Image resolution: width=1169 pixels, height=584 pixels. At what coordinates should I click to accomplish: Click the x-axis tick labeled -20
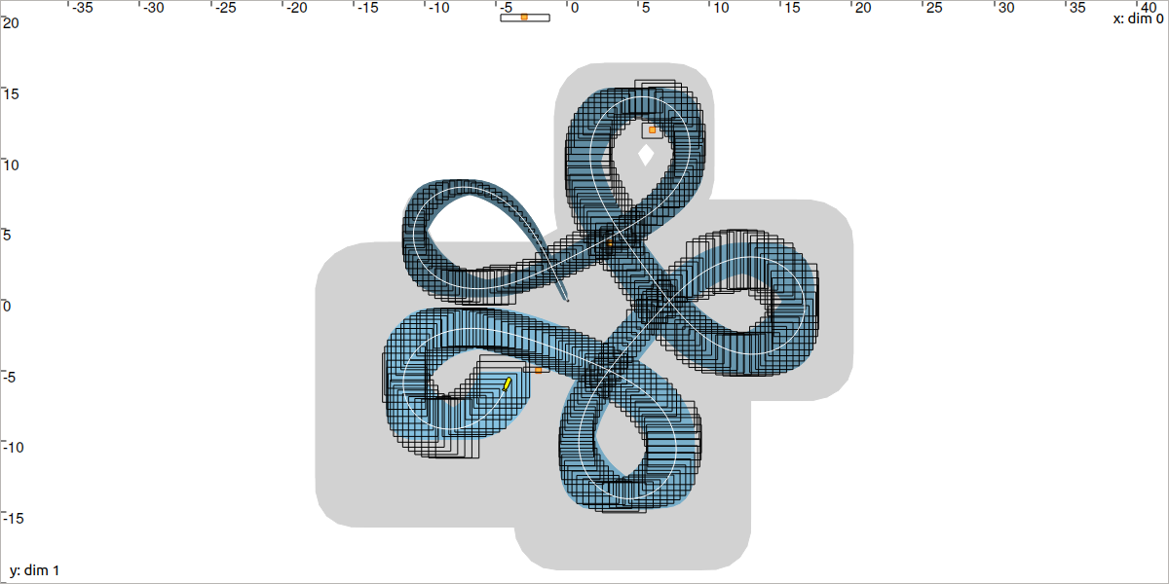tap(296, 8)
